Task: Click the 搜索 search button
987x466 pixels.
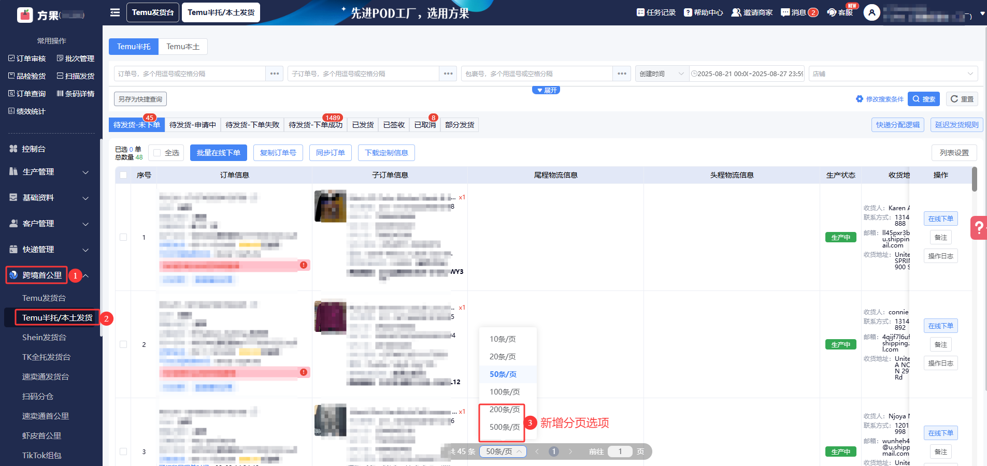Action: [x=924, y=99]
